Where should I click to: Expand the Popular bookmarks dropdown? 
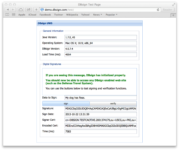point(112,15)
